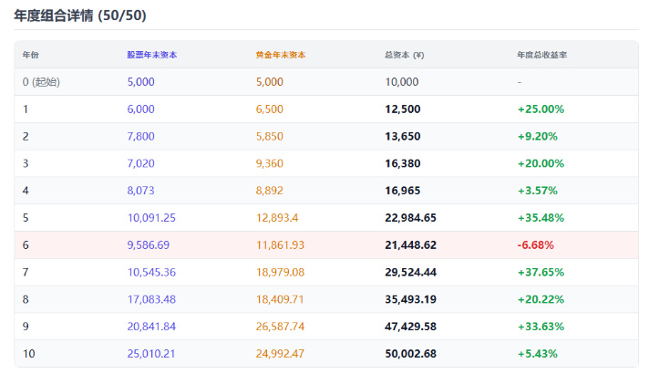The image size is (649, 384).
Task: Click the 黄金年末资本 column header
Action: [x=281, y=55]
